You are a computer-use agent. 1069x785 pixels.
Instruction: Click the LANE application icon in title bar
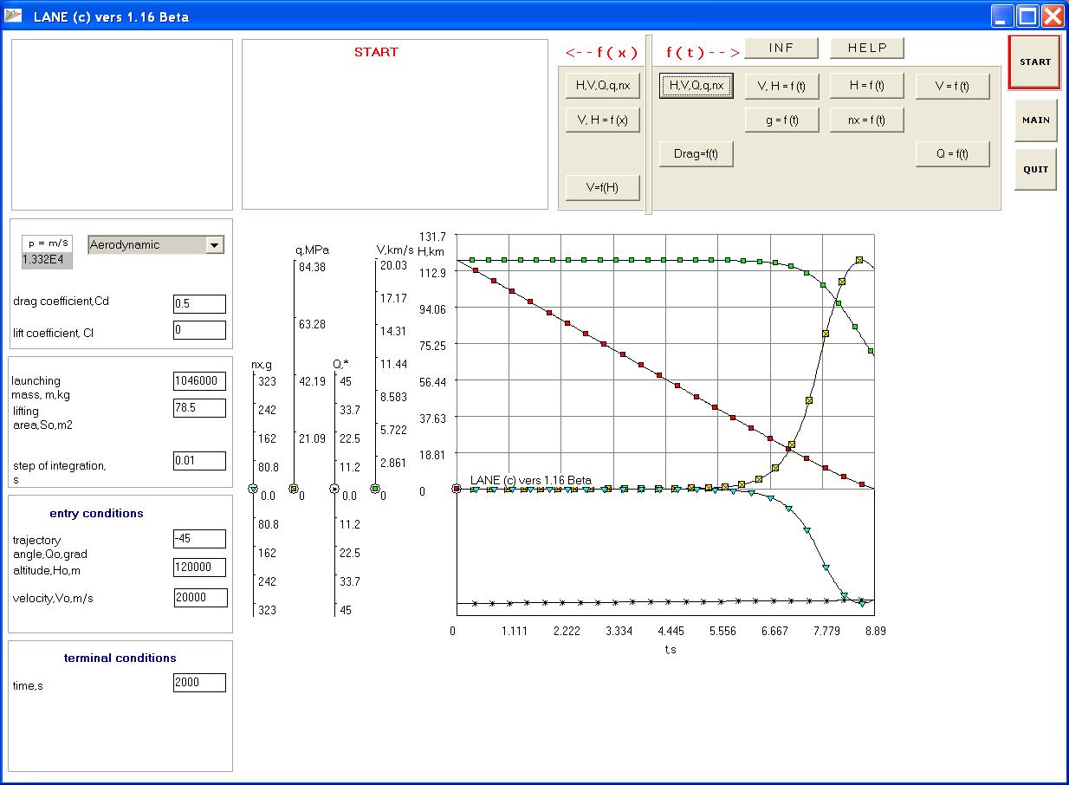click(15, 16)
